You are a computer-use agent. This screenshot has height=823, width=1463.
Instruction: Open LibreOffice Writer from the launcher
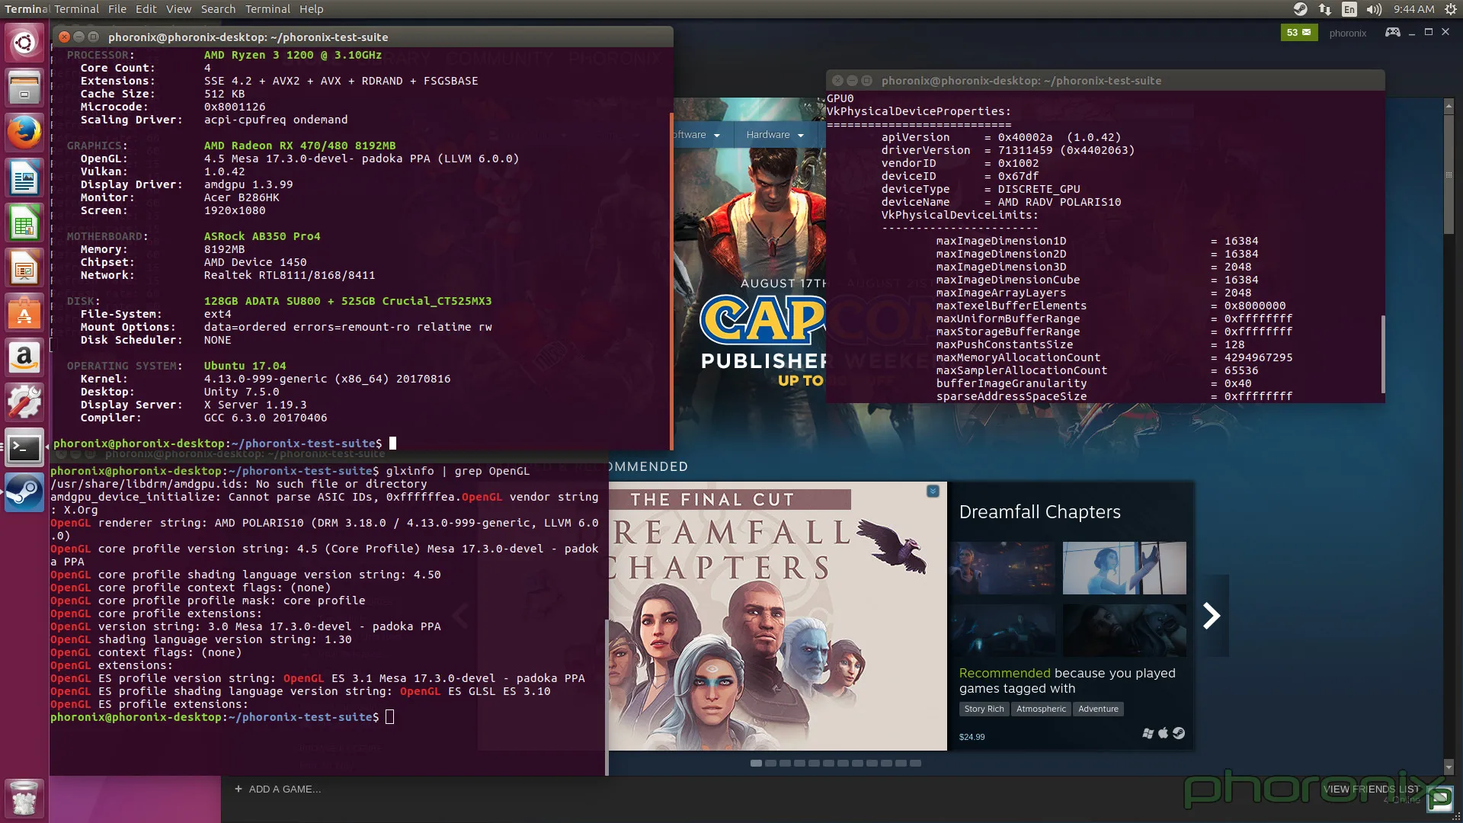click(24, 179)
